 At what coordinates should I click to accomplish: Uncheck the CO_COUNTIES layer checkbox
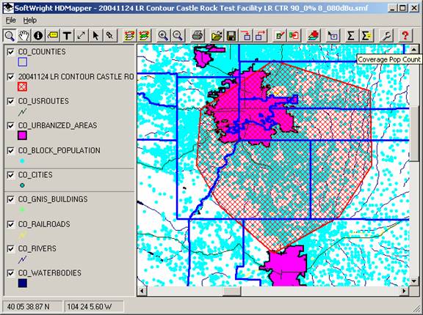10,52
